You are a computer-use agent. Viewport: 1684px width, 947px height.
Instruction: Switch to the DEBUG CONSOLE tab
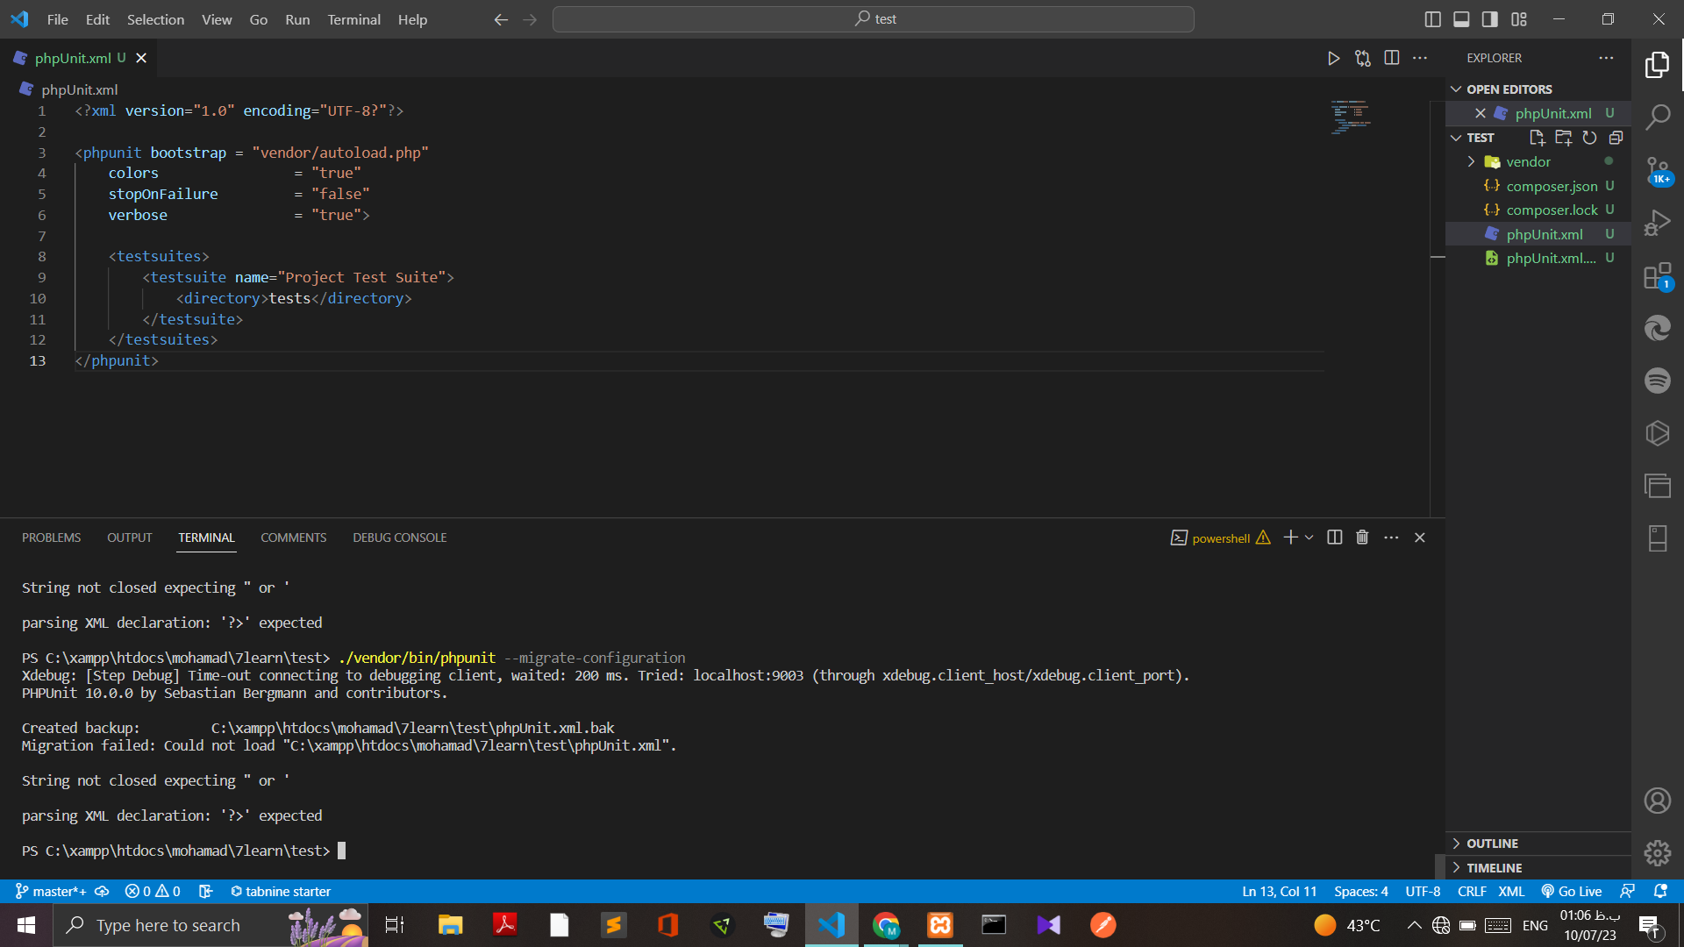coord(399,538)
